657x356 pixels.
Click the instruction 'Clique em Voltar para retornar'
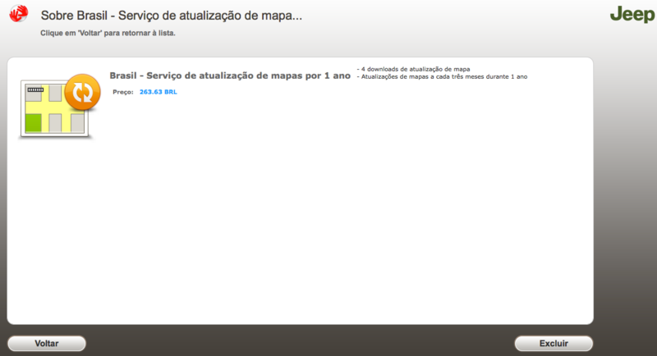tap(108, 33)
